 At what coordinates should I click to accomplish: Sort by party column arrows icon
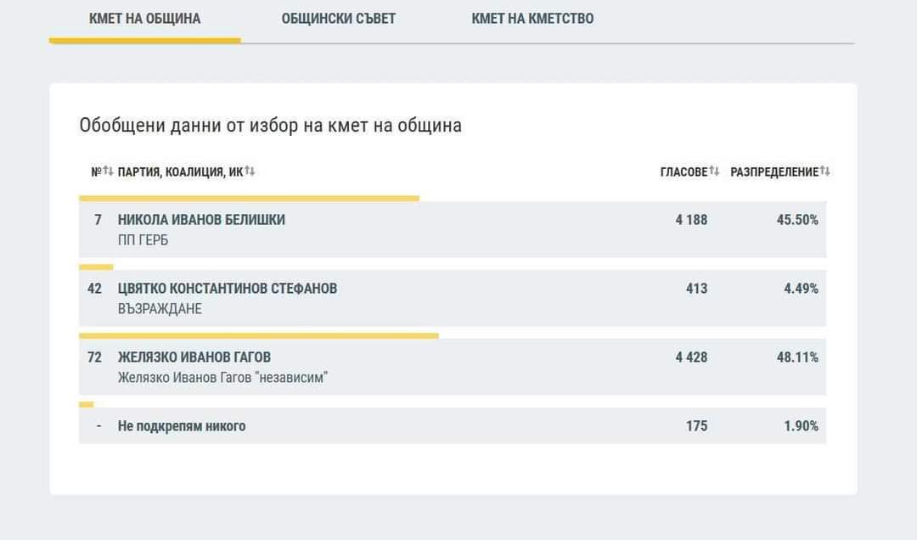(250, 172)
